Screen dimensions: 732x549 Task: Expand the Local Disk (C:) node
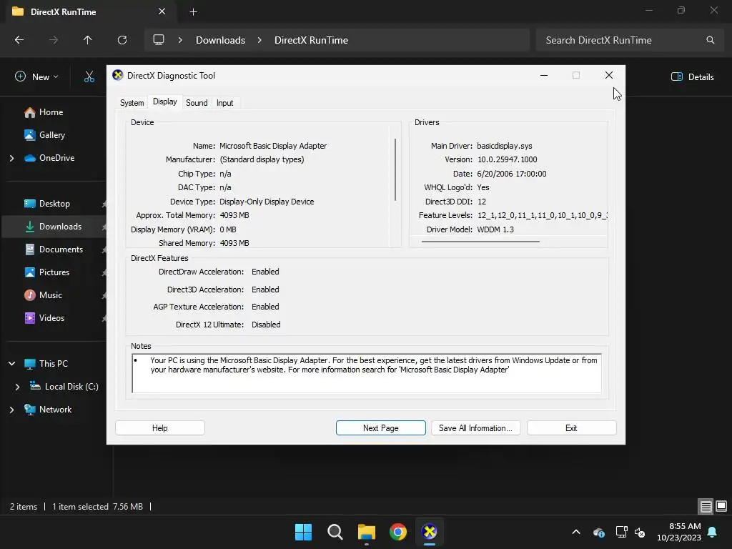(17, 387)
